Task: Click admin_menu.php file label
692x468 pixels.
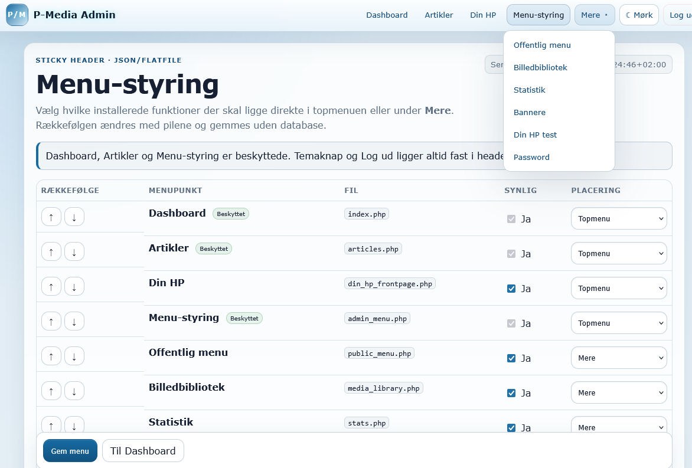Action: pos(377,319)
